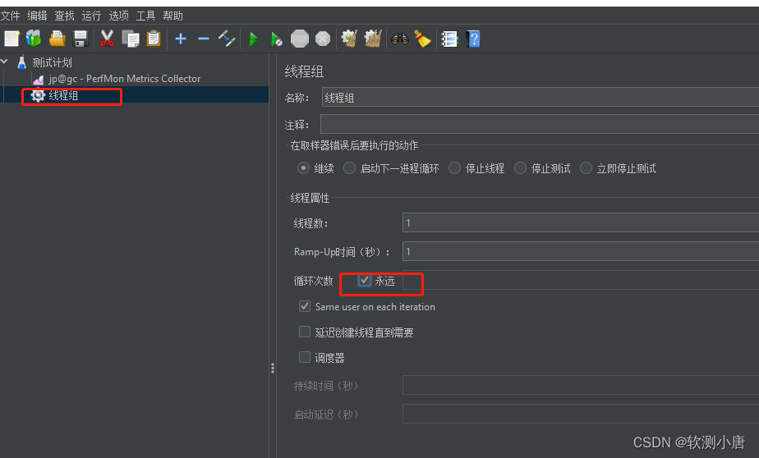Select the 线程组 tree row label
The width and height of the screenshot is (759, 458).
click(x=63, y=96)
